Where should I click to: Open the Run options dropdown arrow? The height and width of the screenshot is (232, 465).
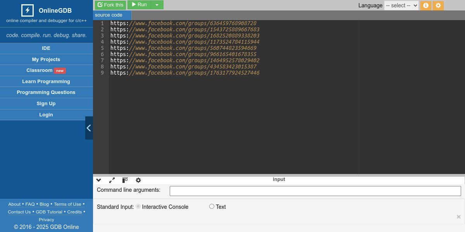point(157,5)
